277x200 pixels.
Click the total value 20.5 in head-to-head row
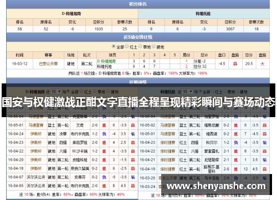pos(249,64)
